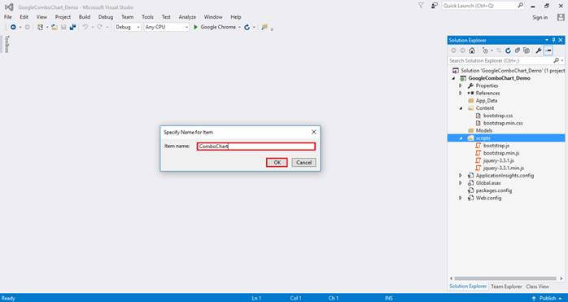Collapse the Content folder

point(461,108)
